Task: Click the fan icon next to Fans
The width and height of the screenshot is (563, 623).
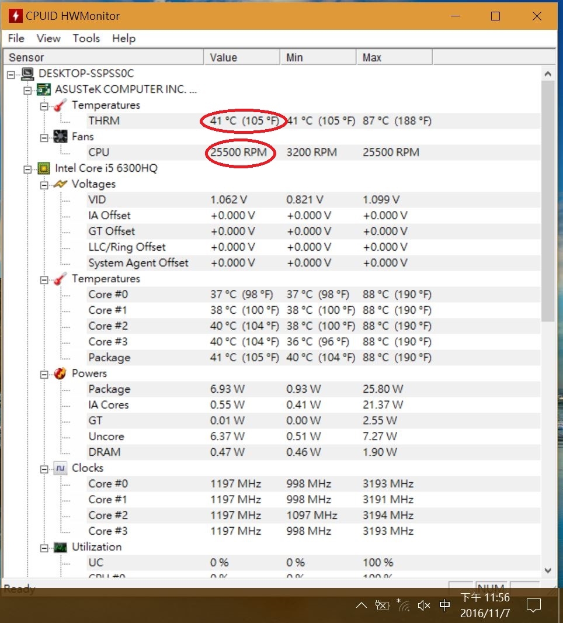Action: (x=60, y=137)
